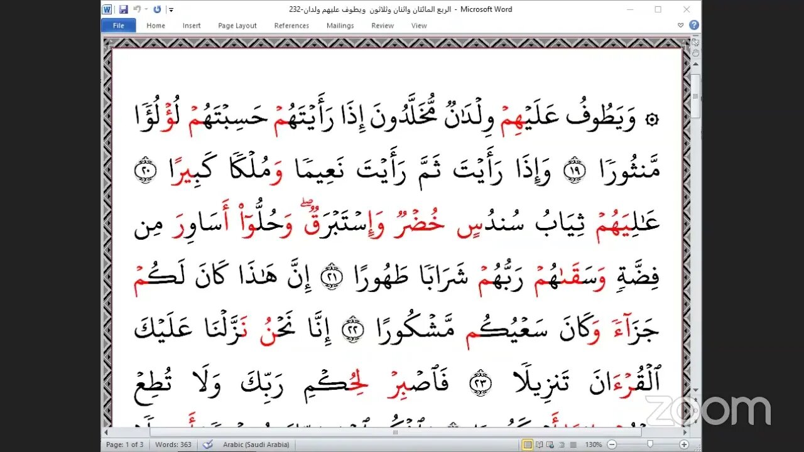Switch to Web Layout view
Viewport: 804px width, 452px height.
tap(551, 444)
